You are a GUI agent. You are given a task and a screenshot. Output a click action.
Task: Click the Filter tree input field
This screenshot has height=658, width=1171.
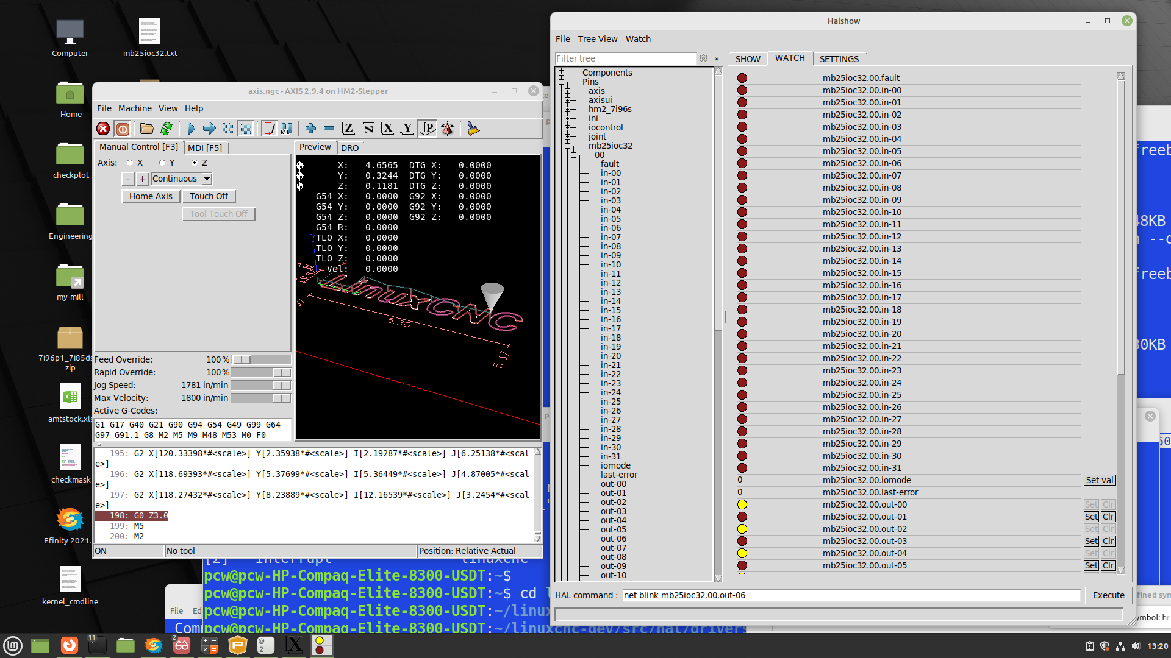tap(625, 58)
